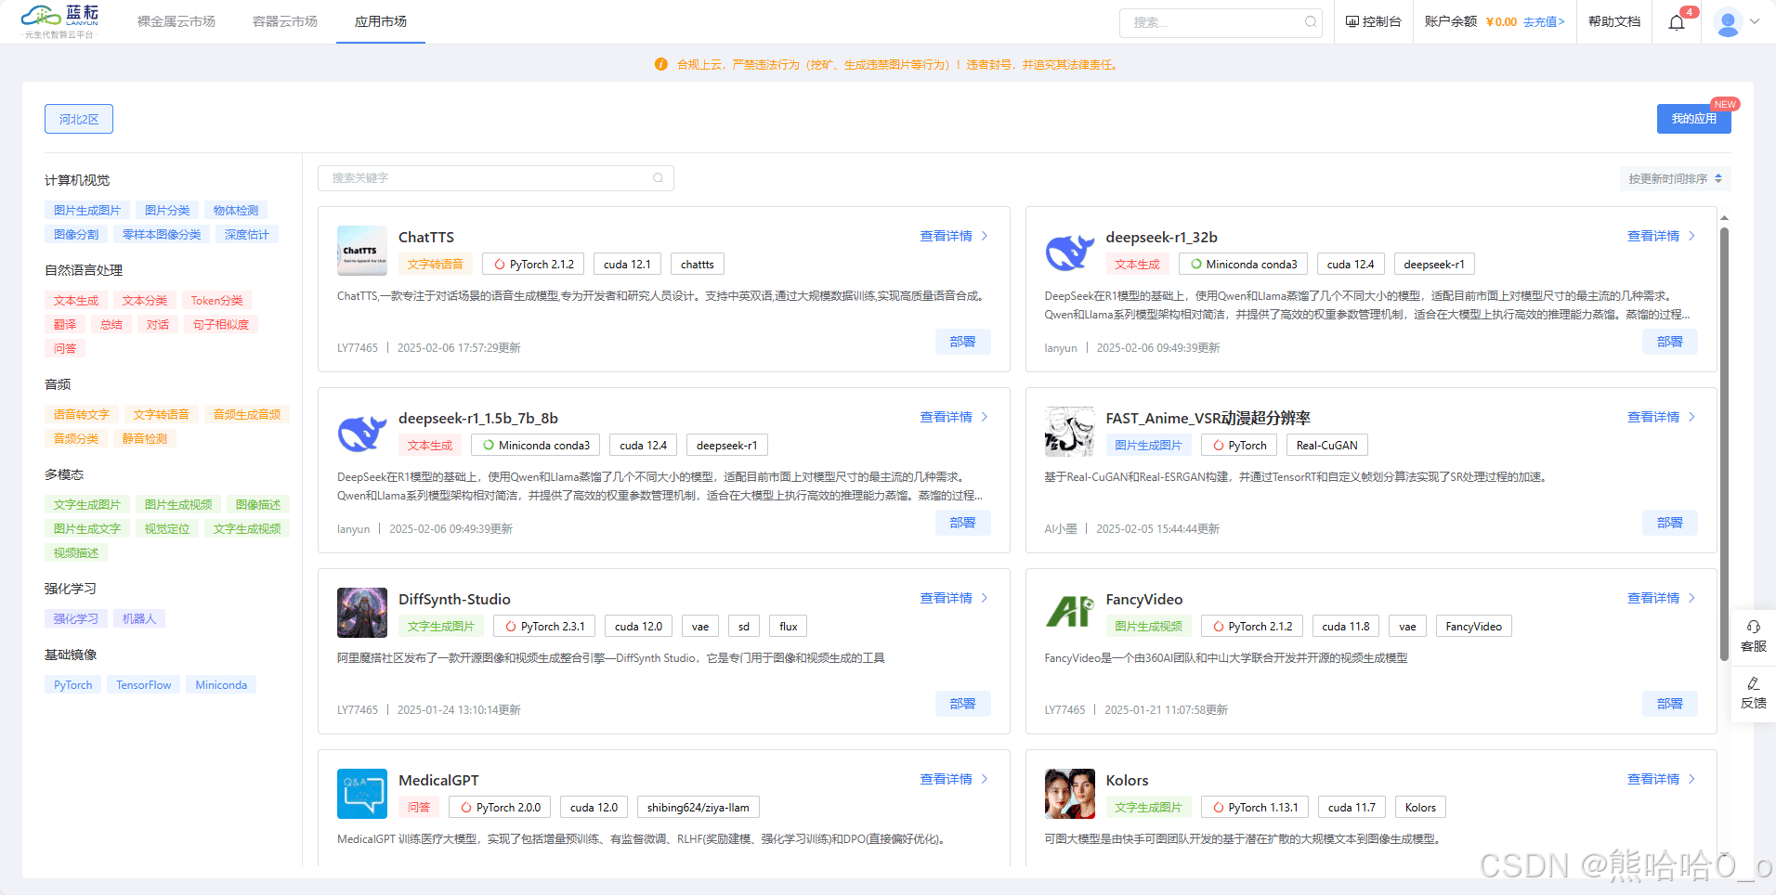Click the ChatTTS app thumbnail
The width and height of the screenshot is (1776, 895).
[362, 251]
